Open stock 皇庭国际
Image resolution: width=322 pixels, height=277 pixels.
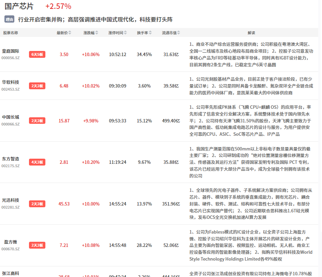[11, 51]
